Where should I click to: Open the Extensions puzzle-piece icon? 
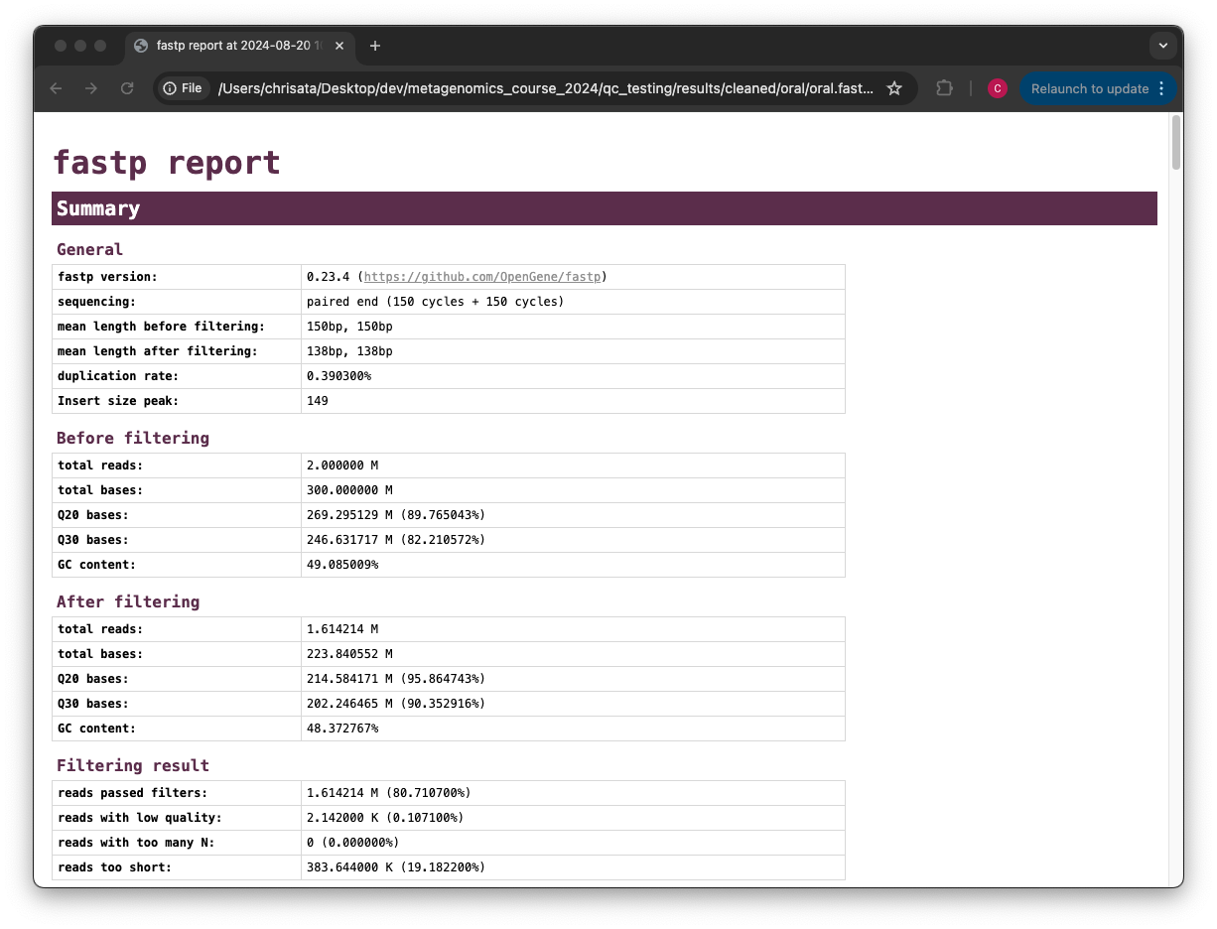pyautogui.click(x=943, y=88)
